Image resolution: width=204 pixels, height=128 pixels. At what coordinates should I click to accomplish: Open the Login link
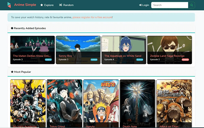tap(144, 5)
